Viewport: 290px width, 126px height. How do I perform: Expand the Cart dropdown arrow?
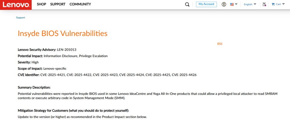coord(283,4)
